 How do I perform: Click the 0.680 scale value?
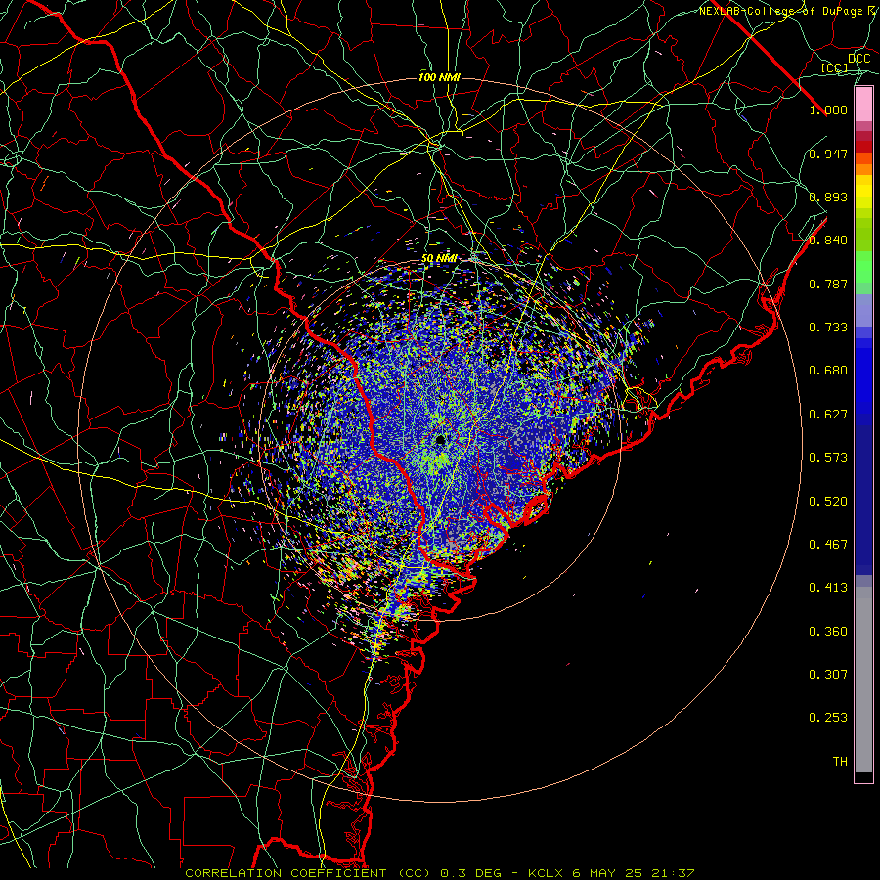(x=828, y=371)
